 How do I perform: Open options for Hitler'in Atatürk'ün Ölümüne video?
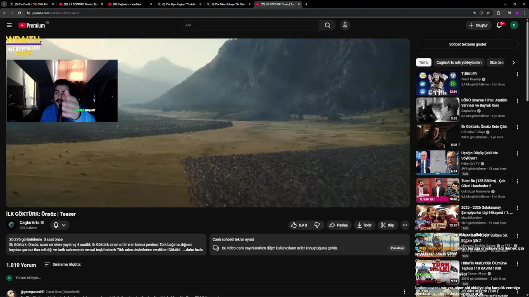[x=517, y=264]
